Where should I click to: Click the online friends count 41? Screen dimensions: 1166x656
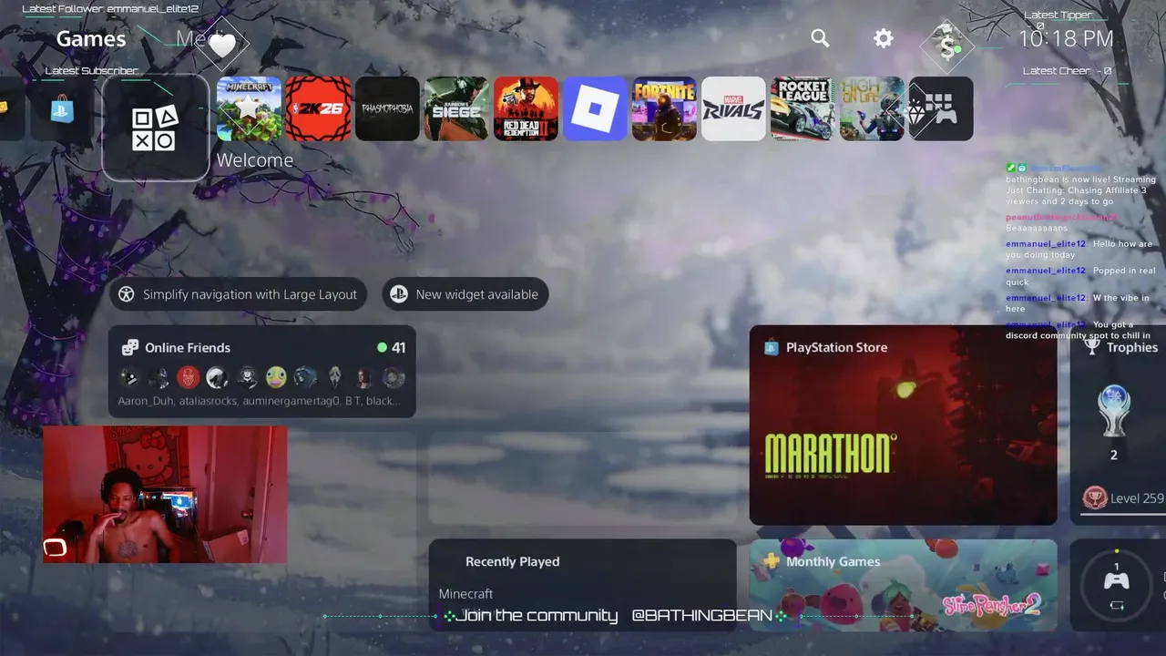(392, 347)
